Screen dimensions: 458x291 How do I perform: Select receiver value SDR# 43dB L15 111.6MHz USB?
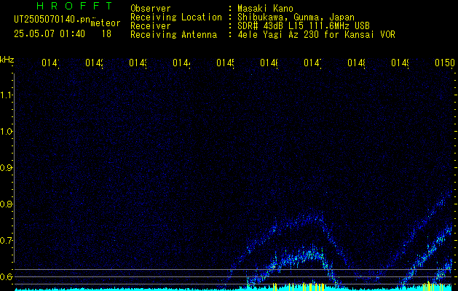[x=304, y=26]
